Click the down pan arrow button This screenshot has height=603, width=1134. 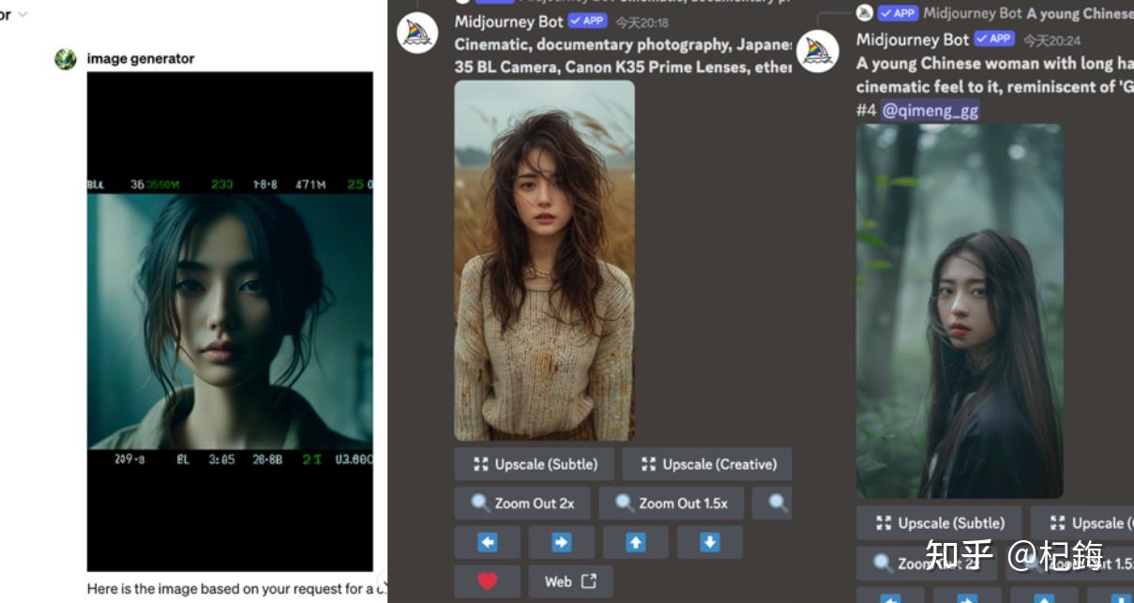(x=710, y=542)
